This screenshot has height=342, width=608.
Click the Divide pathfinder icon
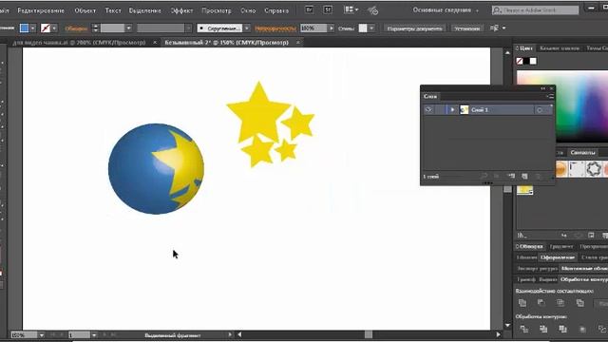point(523,330)
